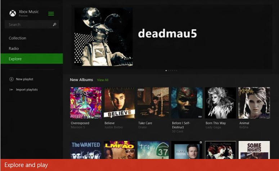Viewport: 279px width, 171px height.
Task: Click the Overexposed album title
Action: (x=80, y=123)
